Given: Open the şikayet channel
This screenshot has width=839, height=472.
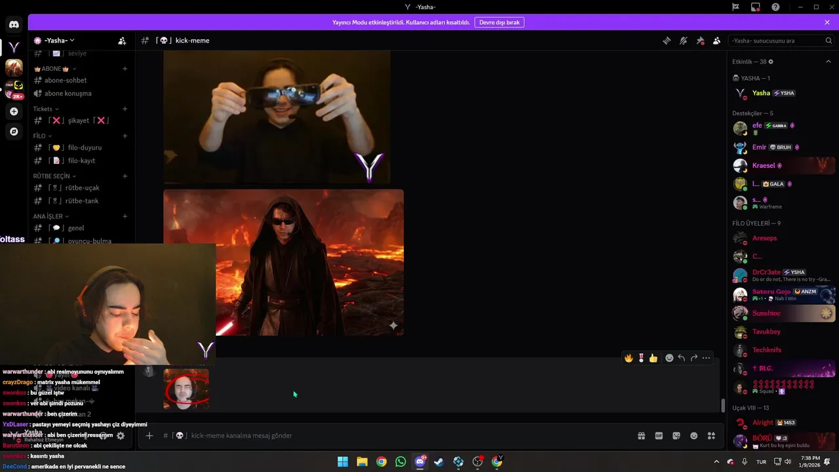Looking at the screenshot, I should coord(80,121).
